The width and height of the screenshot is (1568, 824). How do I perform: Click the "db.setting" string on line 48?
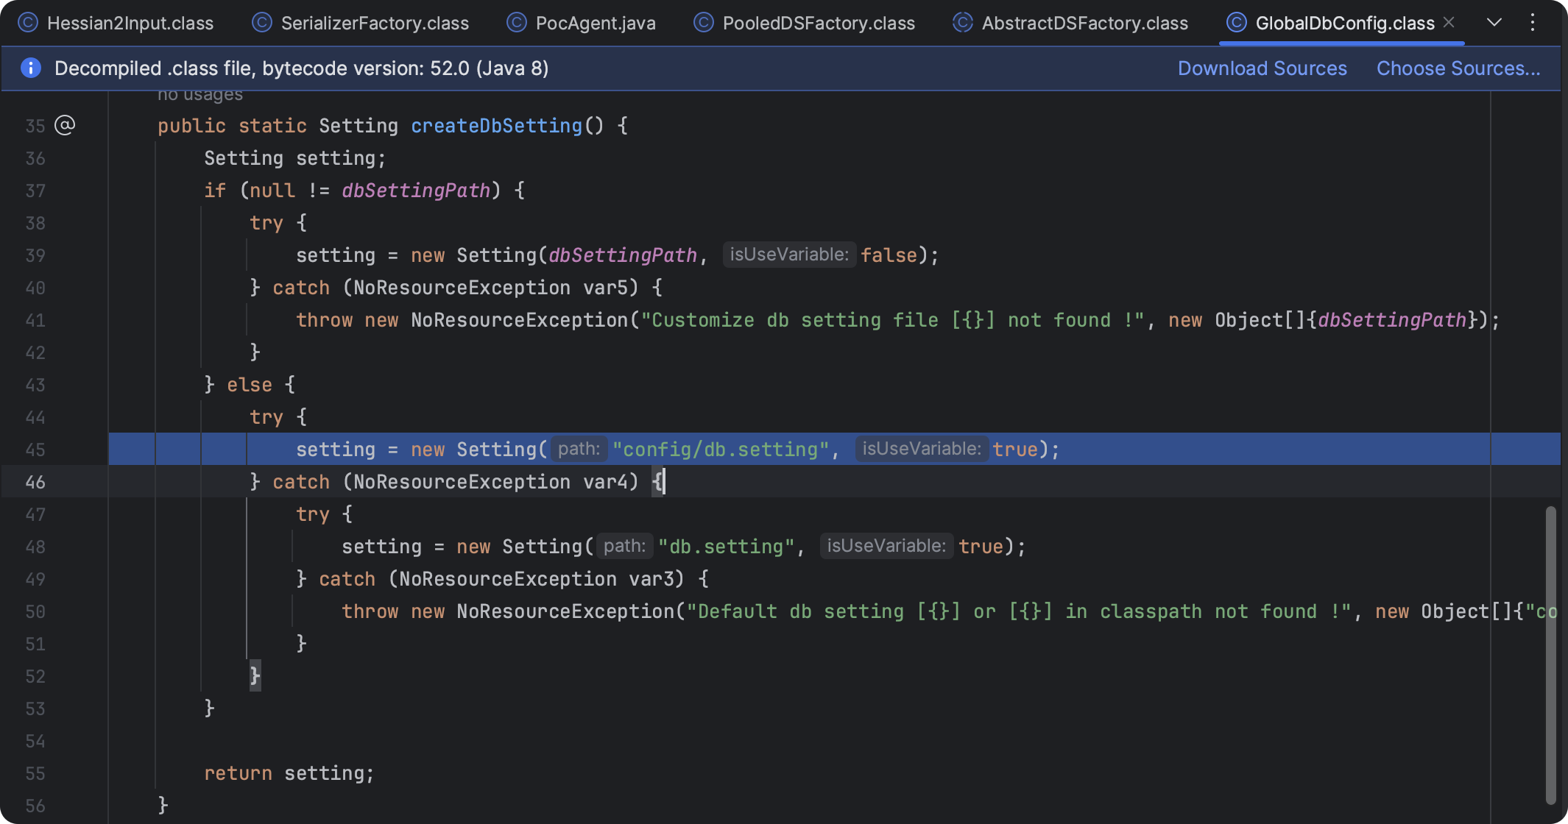(727, 547)
